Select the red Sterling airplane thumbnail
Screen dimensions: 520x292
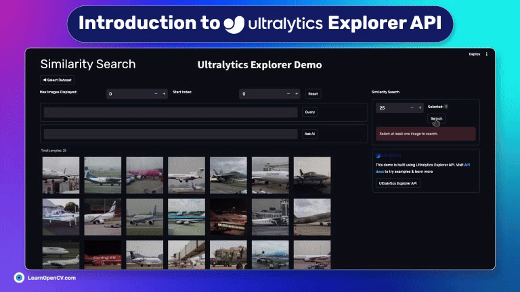point(103,255)
